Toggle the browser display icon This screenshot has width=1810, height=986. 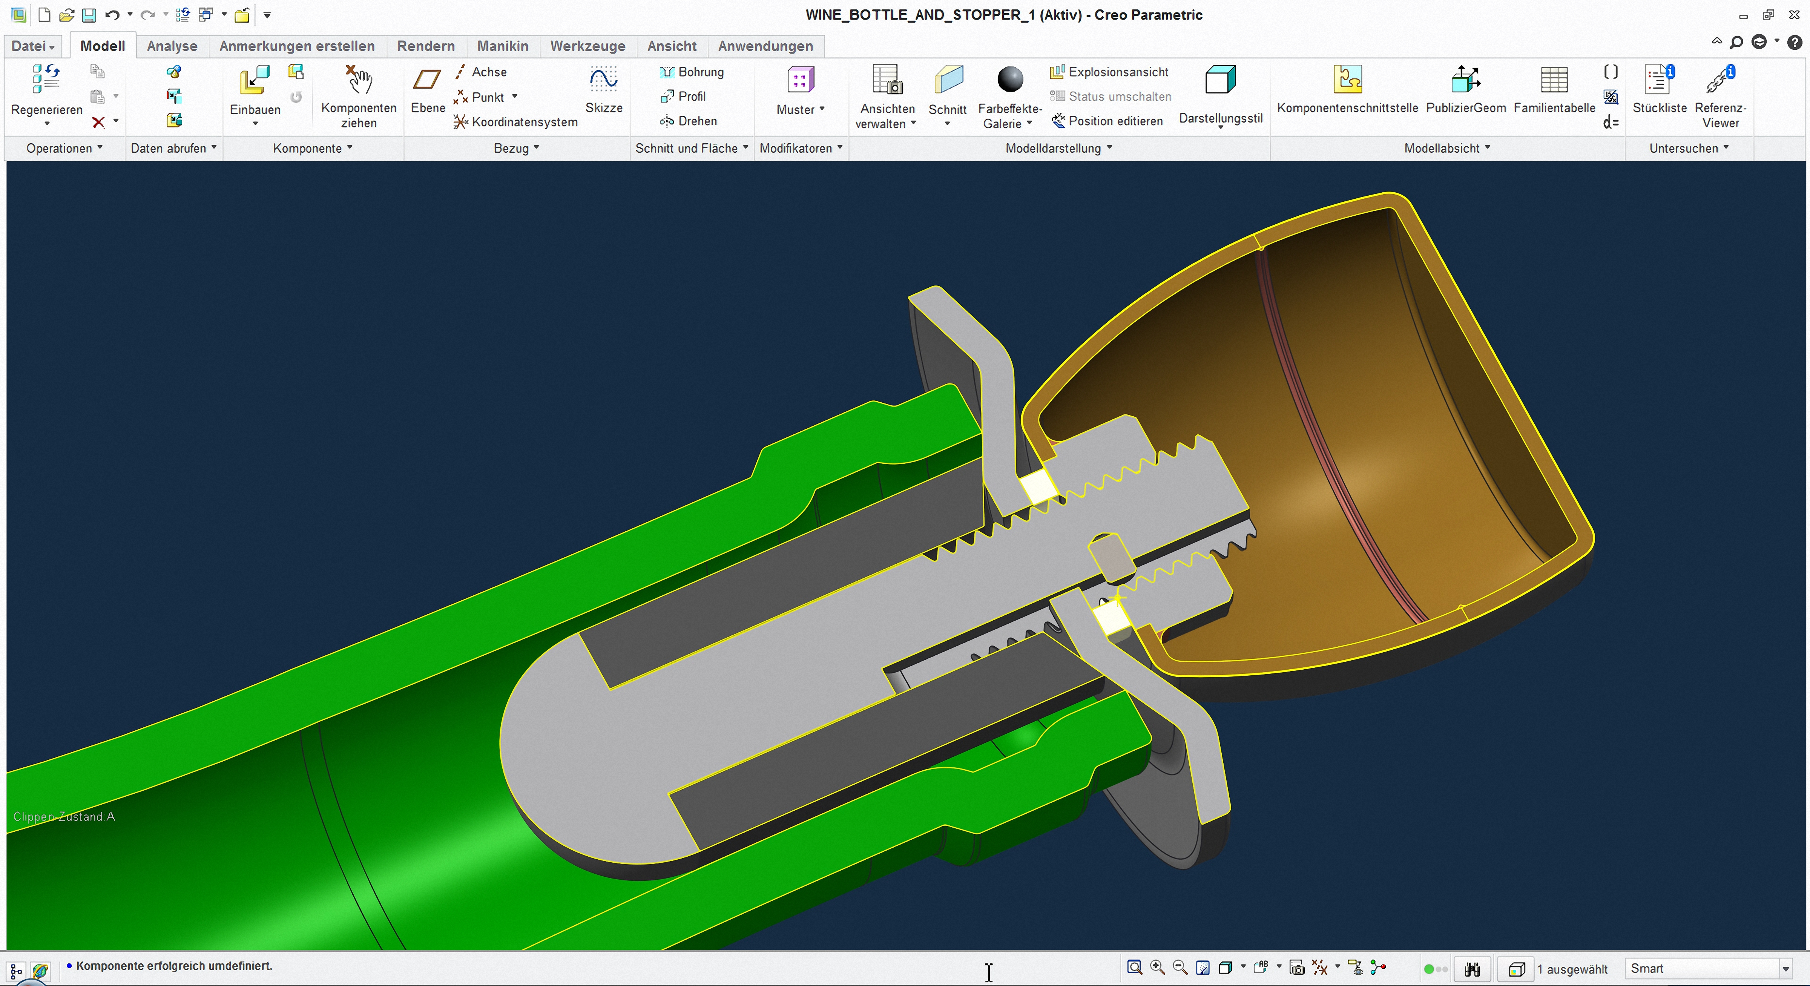(41, 971)
